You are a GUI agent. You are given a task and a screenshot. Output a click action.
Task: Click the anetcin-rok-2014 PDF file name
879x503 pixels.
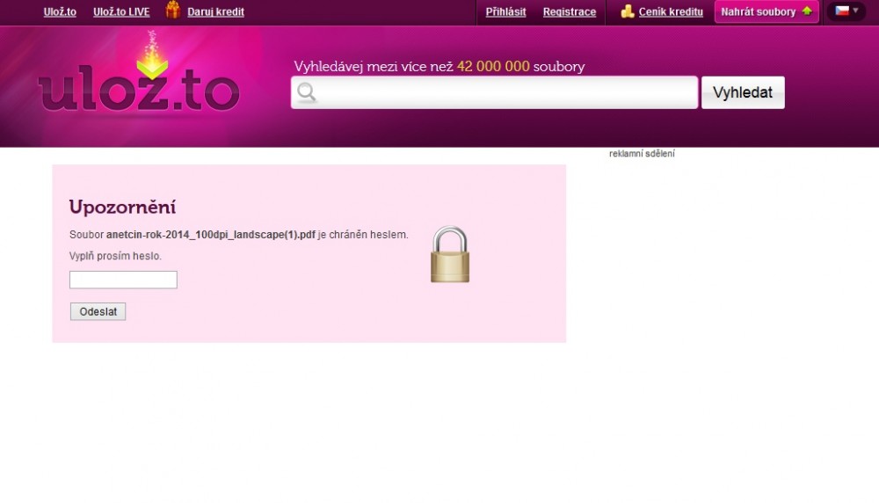pyautogui.click(x=210, y=235)
